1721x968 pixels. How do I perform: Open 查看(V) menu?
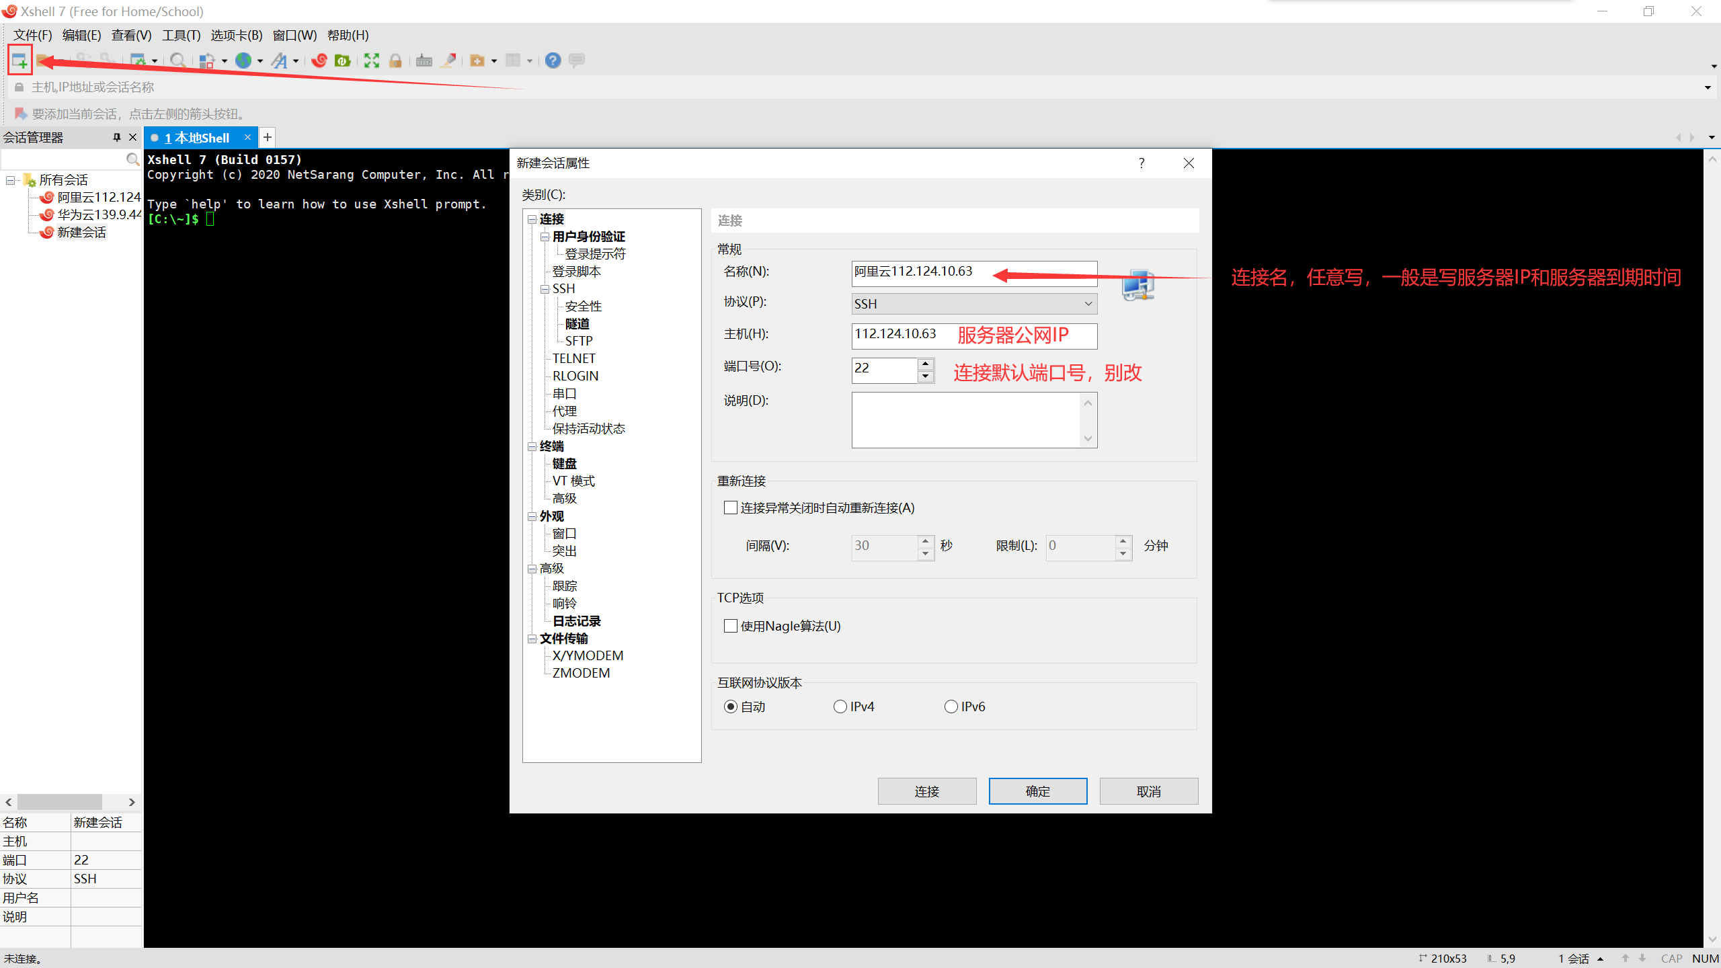tap(132, 35)
